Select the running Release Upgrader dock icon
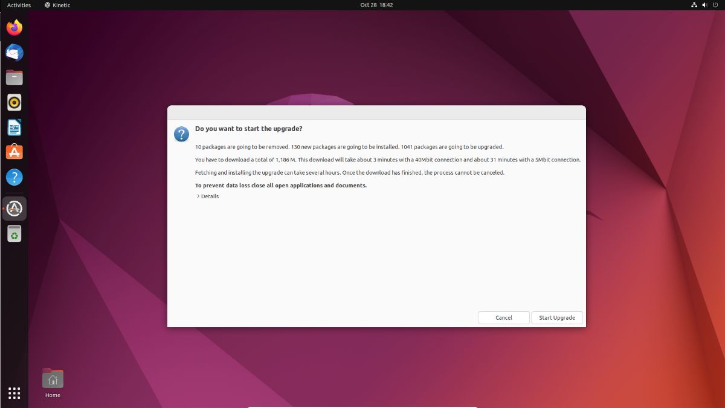The image size is (725, 408). pos(14,208)
